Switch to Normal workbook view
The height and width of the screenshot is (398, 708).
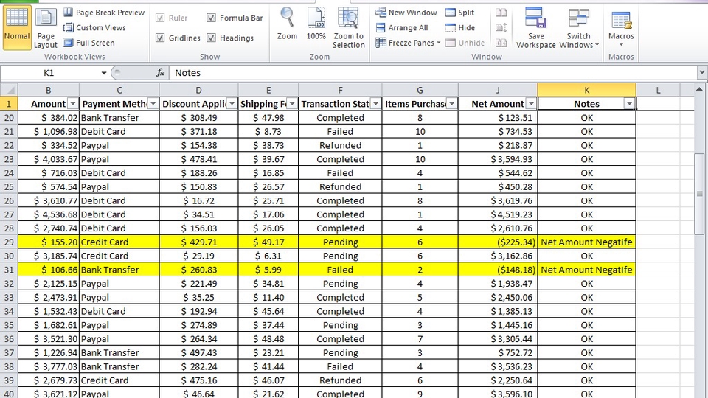point(17,27)
